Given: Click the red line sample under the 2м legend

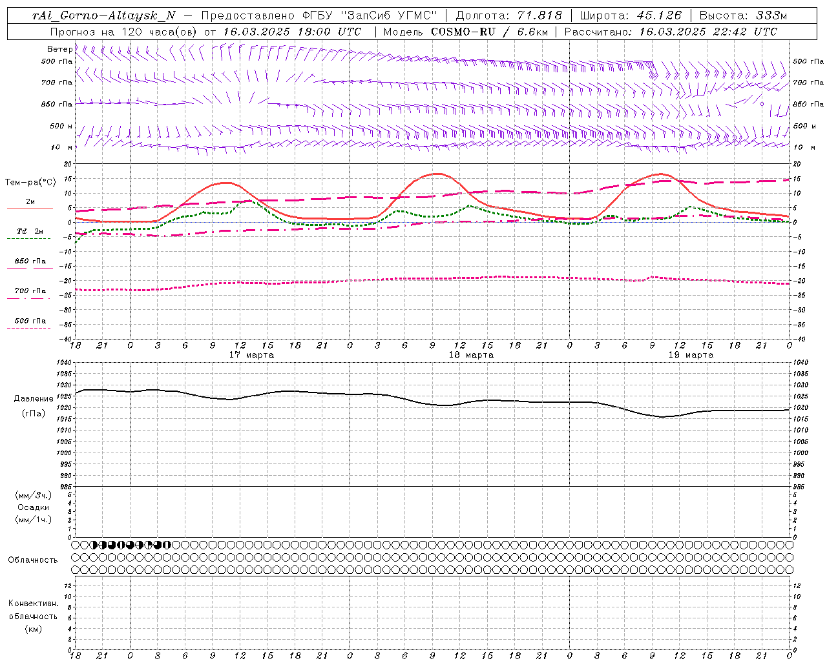Looking at the screenshot, I should (x=30, y=209).
